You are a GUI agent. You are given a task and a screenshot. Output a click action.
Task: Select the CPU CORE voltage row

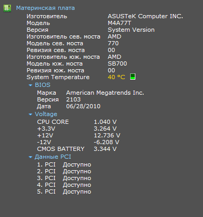[77, 122]
